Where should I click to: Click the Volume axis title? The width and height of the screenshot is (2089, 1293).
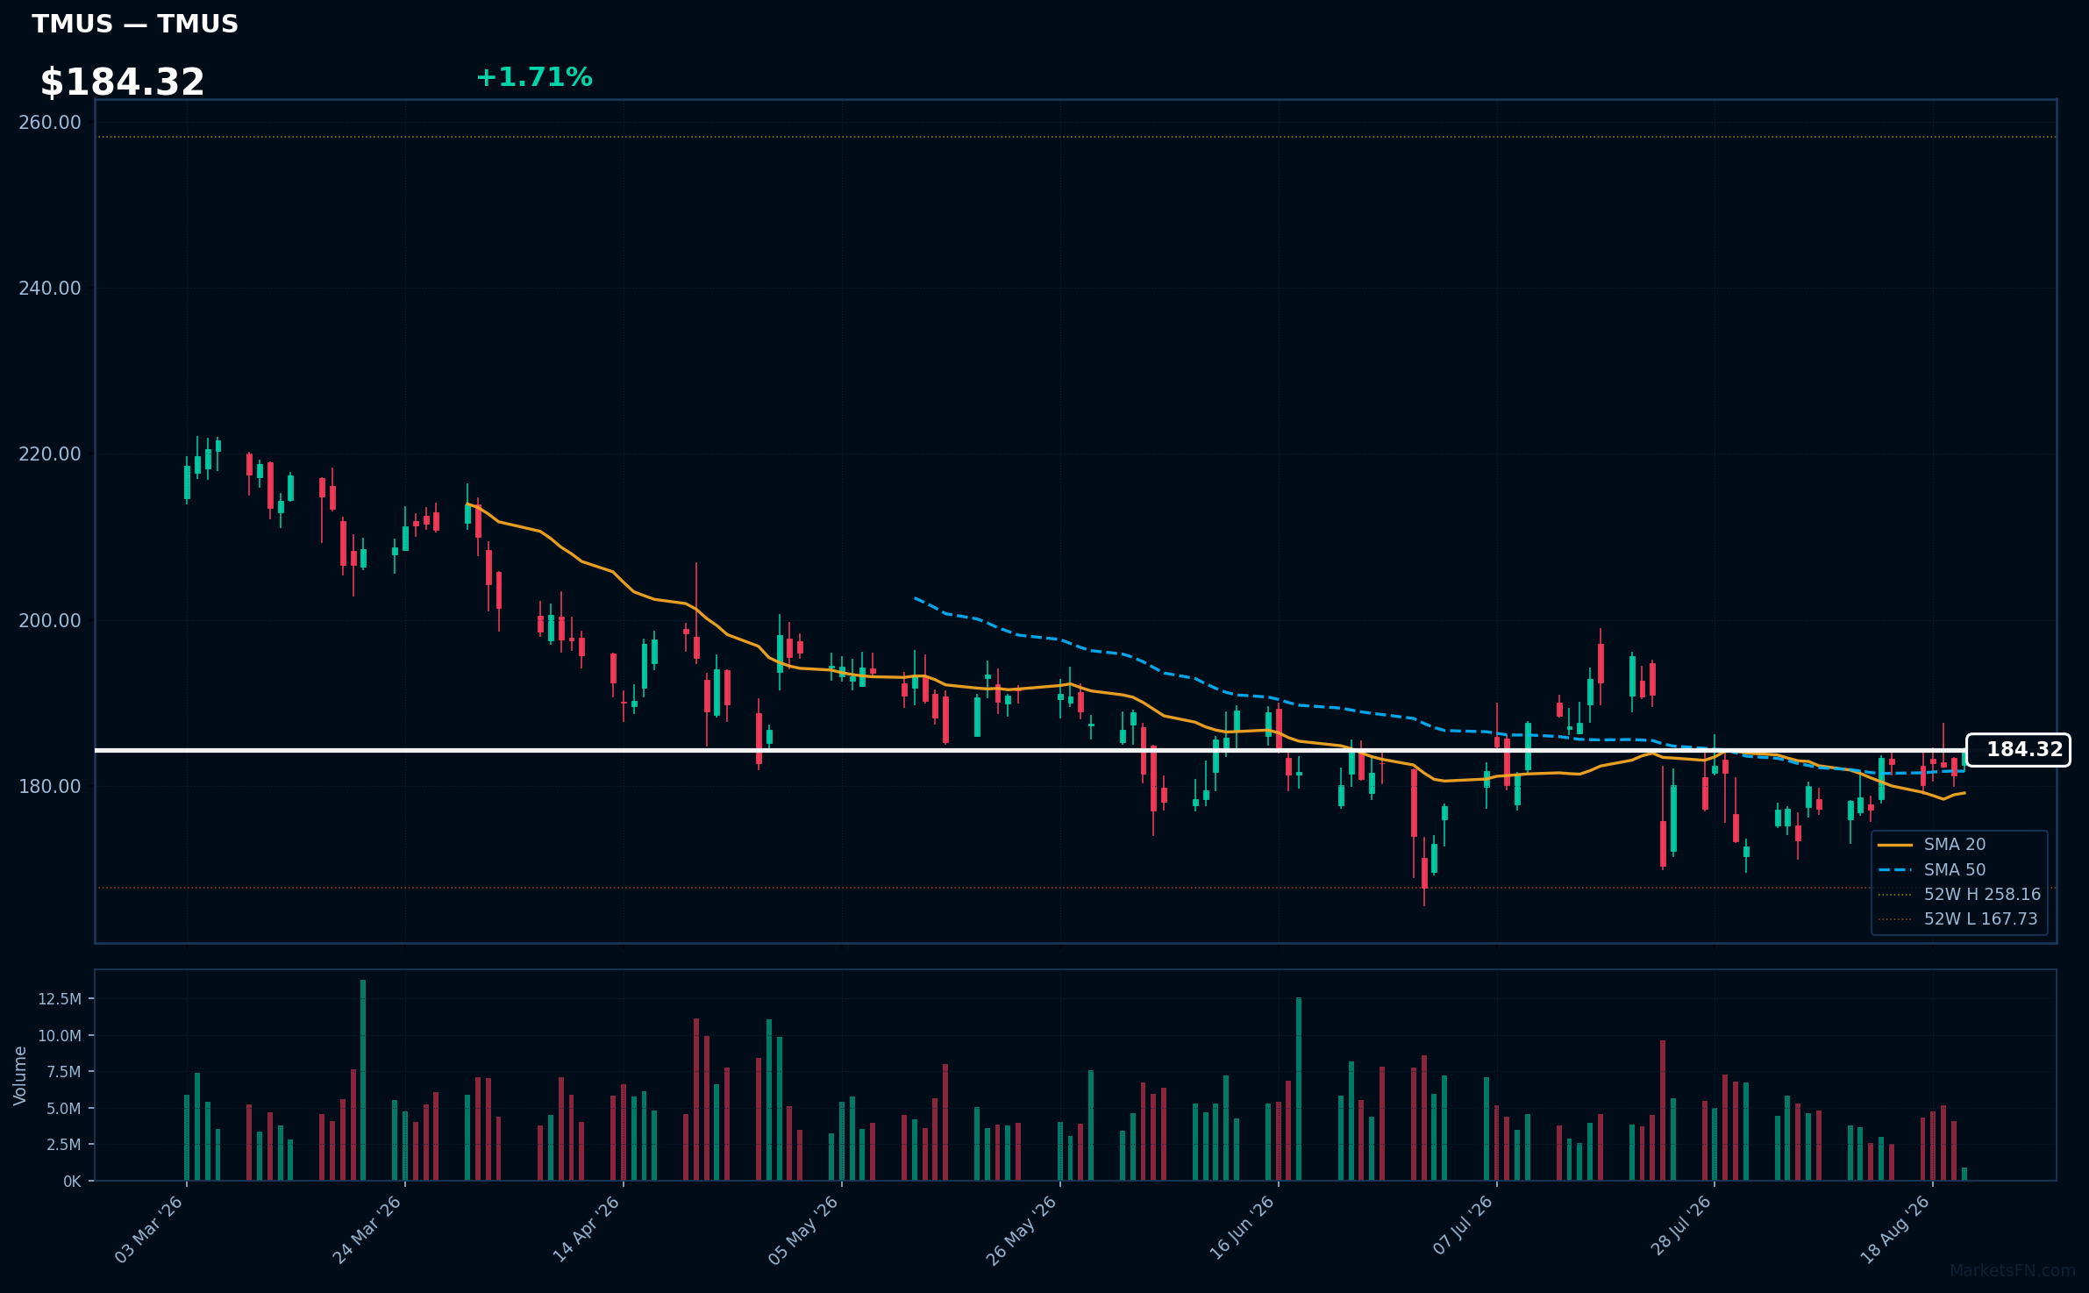(20, 1075)
